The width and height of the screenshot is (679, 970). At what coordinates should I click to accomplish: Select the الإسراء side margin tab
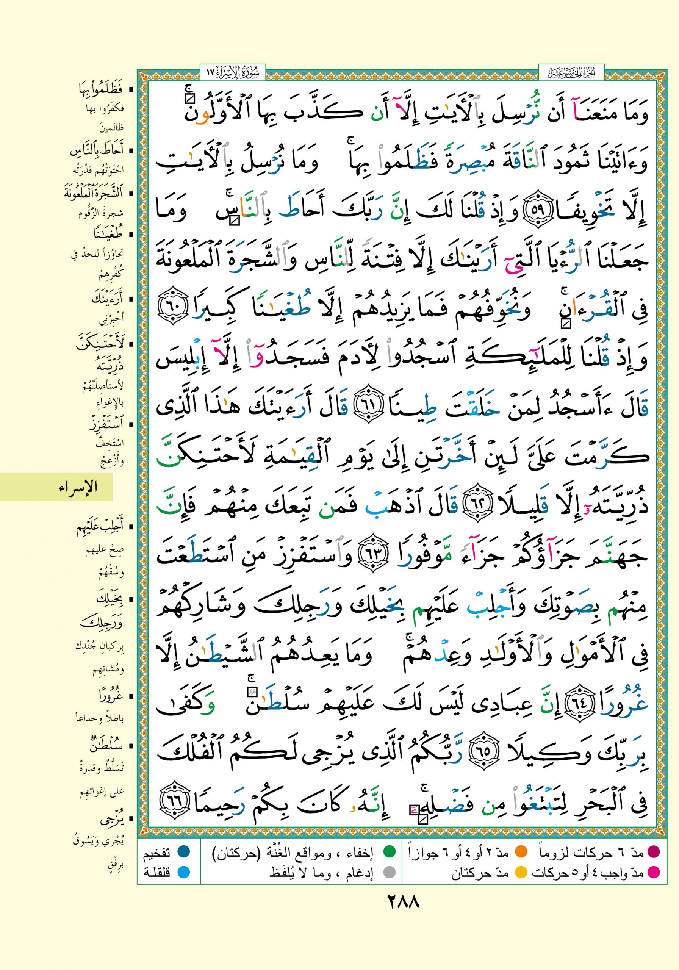tap(78, 487)
